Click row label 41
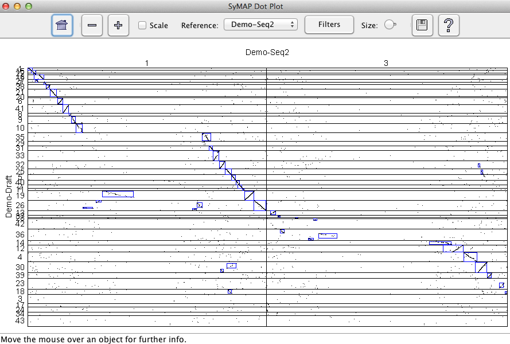The height and width of the screenshot is (344, 510). (20, 108)
